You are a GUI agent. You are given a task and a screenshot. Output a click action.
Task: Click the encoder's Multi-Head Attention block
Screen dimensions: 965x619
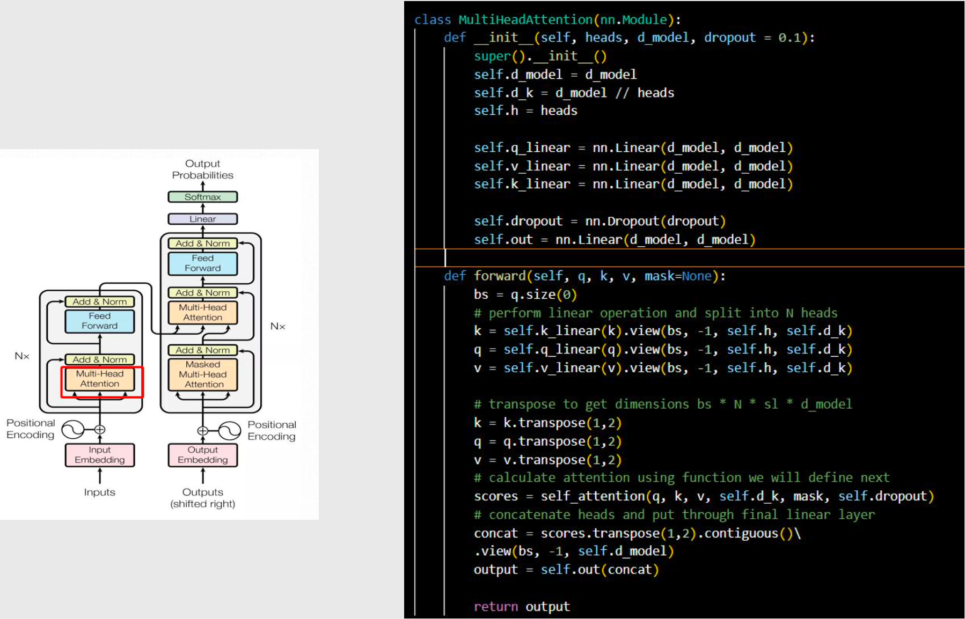click(x=100, y=379)
